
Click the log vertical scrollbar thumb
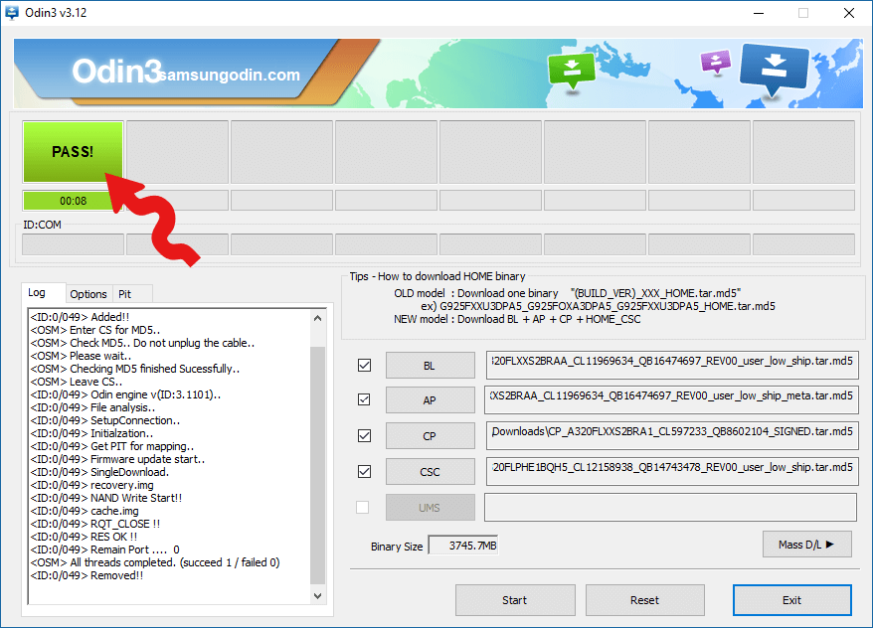pyautogui.click(x=317, y=466)
